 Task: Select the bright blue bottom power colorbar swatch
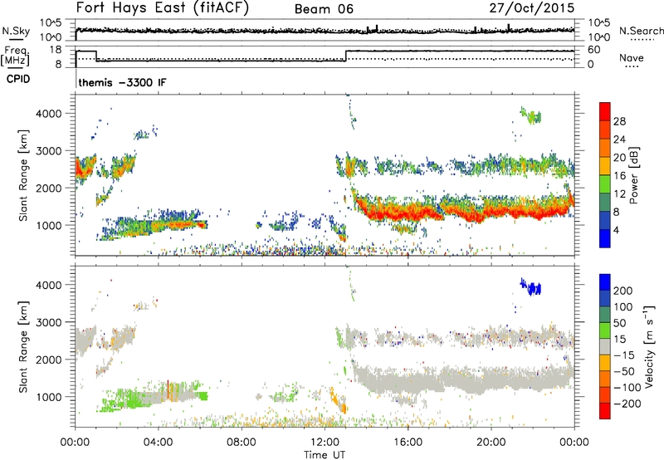(605, 239)
